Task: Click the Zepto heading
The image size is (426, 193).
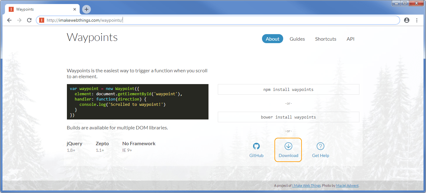Action: [102, 144]
